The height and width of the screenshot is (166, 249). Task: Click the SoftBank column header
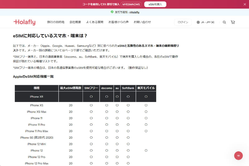[128, 88]
